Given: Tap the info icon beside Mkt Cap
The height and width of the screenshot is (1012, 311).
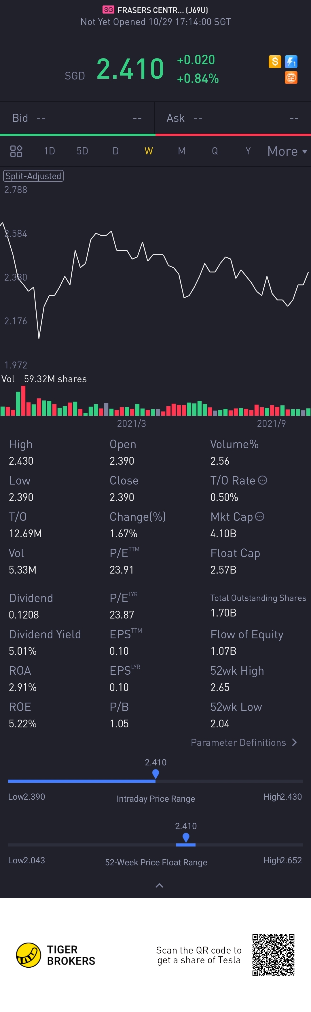Looking at the screenshot, I should pyautogui.click(x=259, y=516).
